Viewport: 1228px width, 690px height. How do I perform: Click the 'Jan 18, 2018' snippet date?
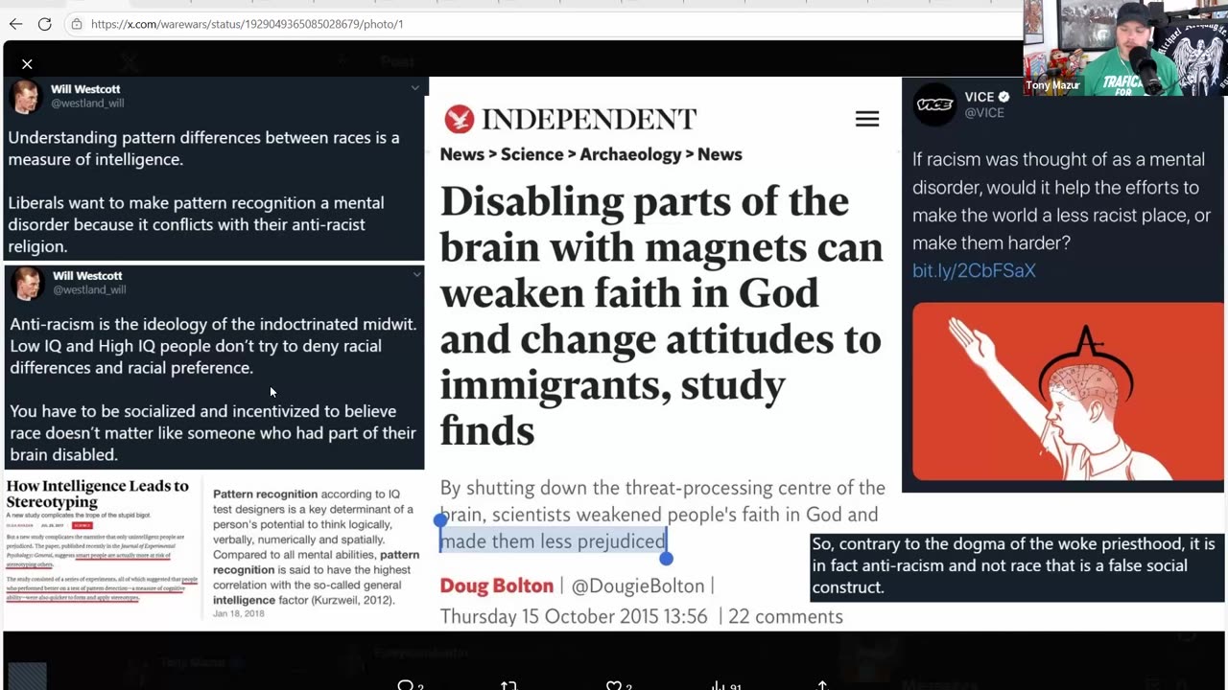click(x=239, y=613)
